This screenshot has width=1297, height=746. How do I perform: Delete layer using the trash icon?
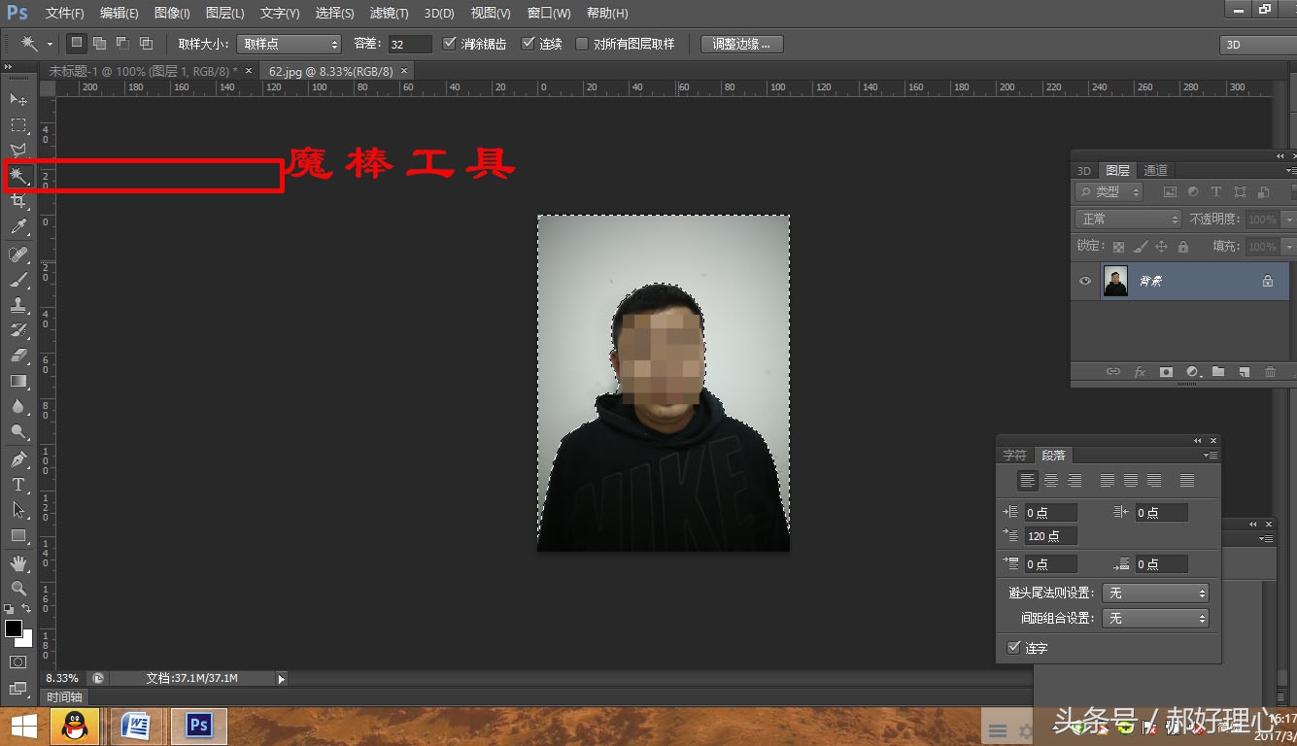[1270, 371]
